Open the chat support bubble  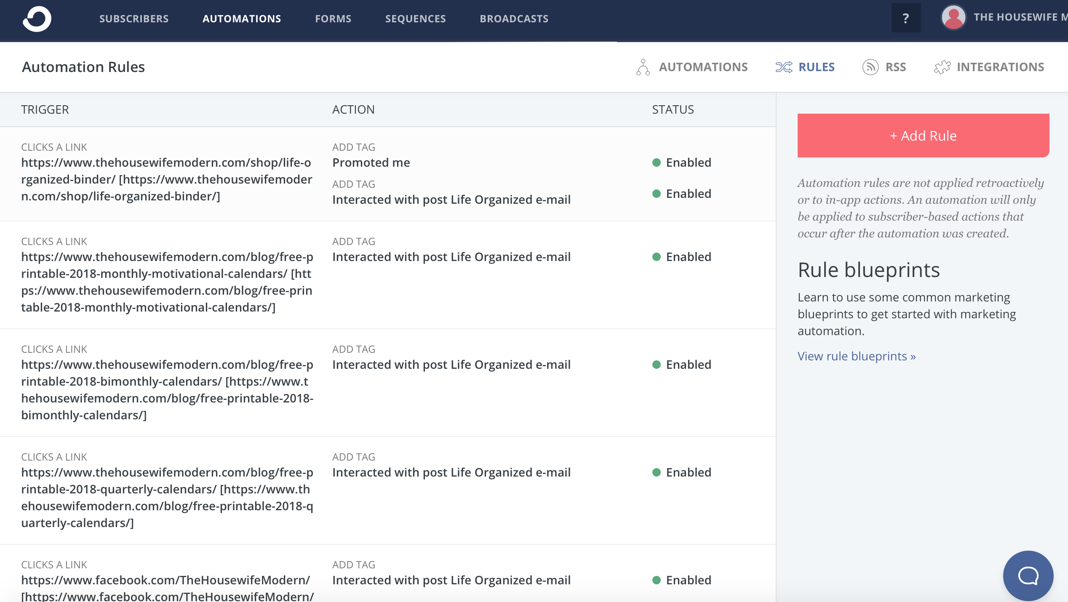[x=1028, y=575]
